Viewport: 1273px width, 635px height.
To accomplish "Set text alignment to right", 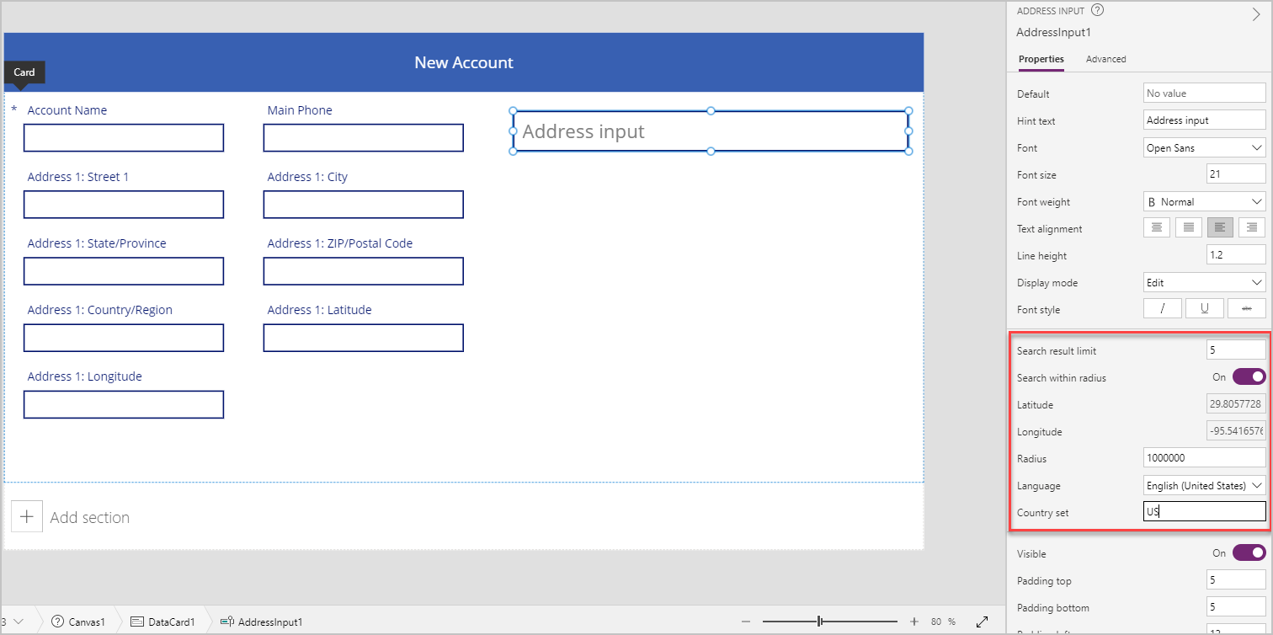I will point(1252,227).
